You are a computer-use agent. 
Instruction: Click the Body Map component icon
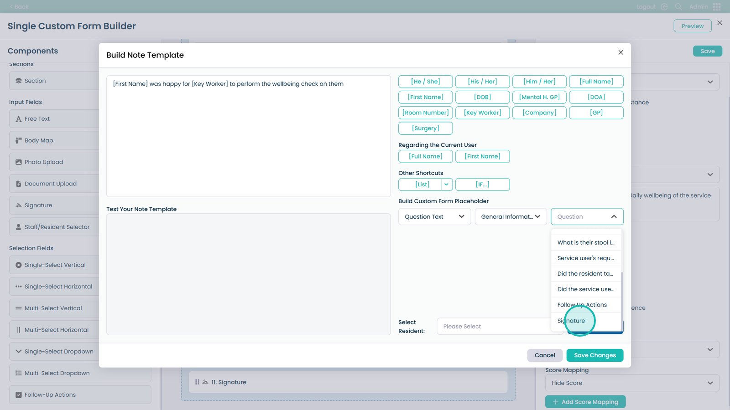(18, 140)
